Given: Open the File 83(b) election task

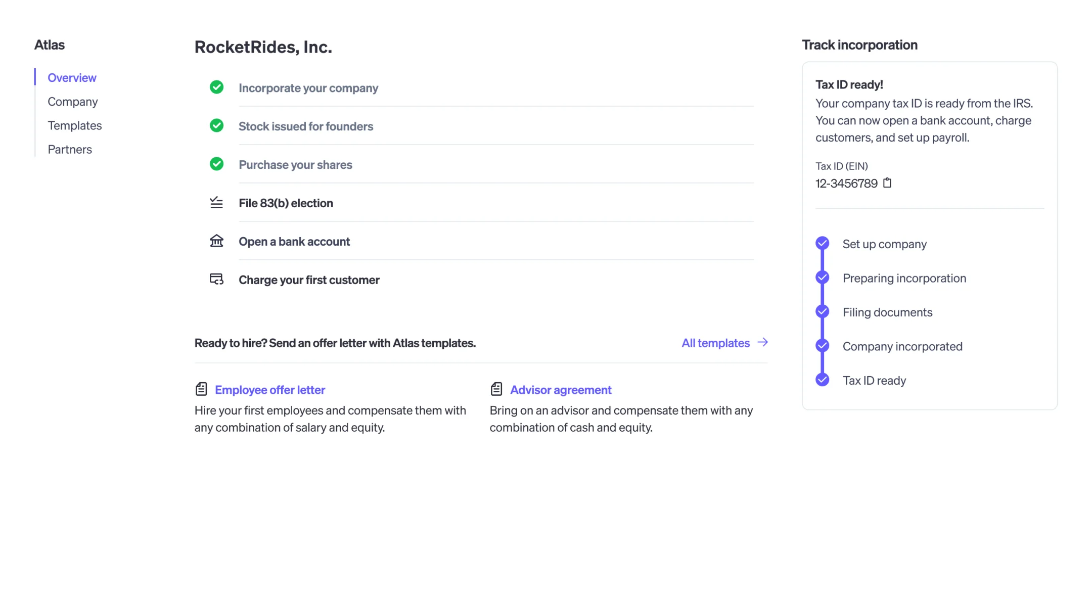Looking at the screenshot, I should point(286,203).
